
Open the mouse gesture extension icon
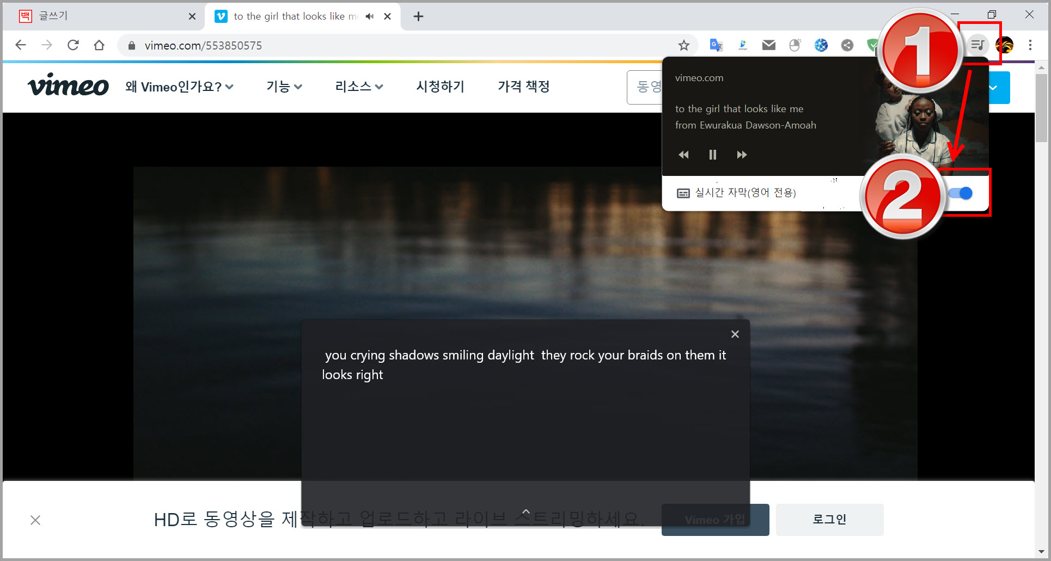click(795, 45)
